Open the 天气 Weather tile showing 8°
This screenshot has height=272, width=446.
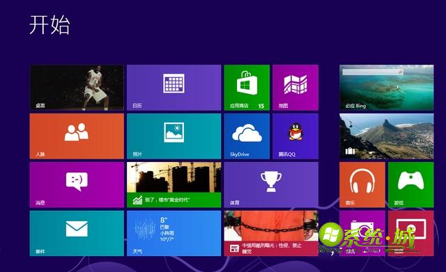click(x=174, y=233)
